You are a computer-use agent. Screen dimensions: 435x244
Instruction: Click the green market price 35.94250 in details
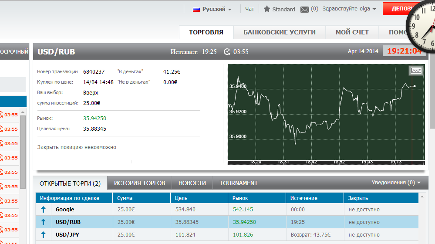(x=94, y=119)
